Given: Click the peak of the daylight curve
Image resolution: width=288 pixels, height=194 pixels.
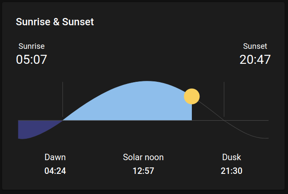Looking at the screenshot, I should (x=147, y=81).
